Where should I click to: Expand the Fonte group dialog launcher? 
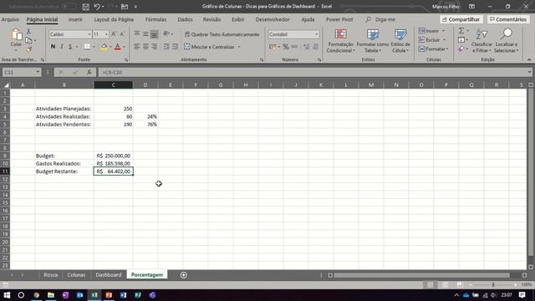126,59
